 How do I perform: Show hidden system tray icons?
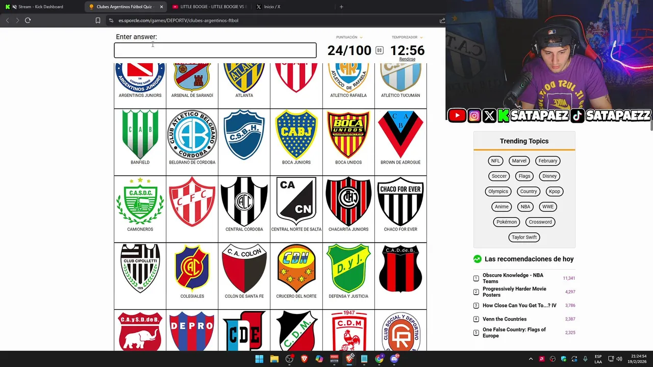[531, 359]
